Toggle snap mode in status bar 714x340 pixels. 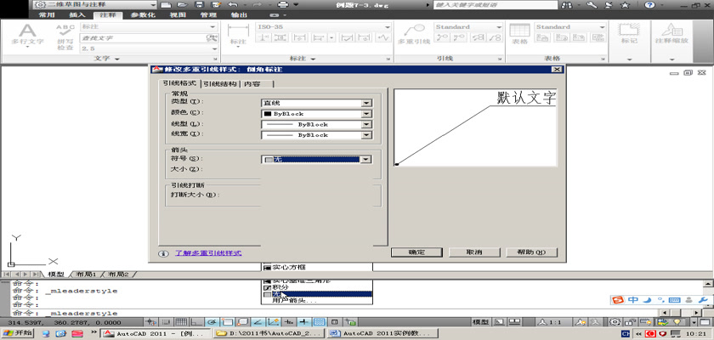(167, 322)
